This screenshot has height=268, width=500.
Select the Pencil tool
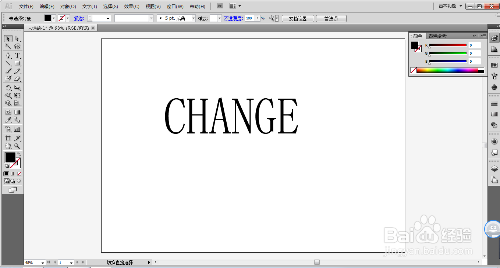point(17,71)
